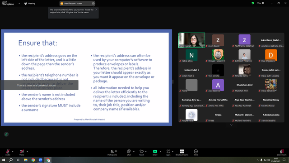Screen dimensions: 289x163
Task: Select Nayla's gray avatar tile
Action: point(191,85)
